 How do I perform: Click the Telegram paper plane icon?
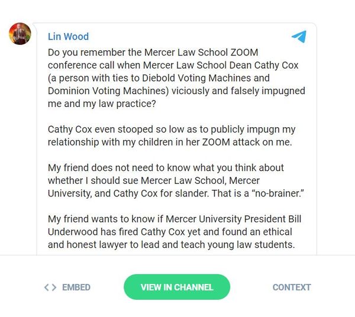tap(299, 37)
